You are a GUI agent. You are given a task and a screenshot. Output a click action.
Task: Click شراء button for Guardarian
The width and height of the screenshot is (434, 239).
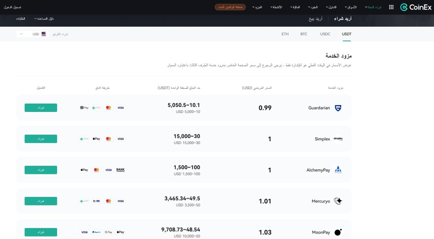(x=41, y=108)
